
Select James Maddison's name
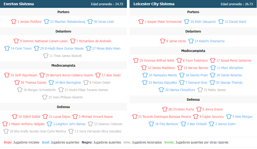(161, 68)
